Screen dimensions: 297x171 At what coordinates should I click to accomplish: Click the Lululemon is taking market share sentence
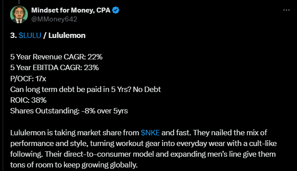click(139, 133)
